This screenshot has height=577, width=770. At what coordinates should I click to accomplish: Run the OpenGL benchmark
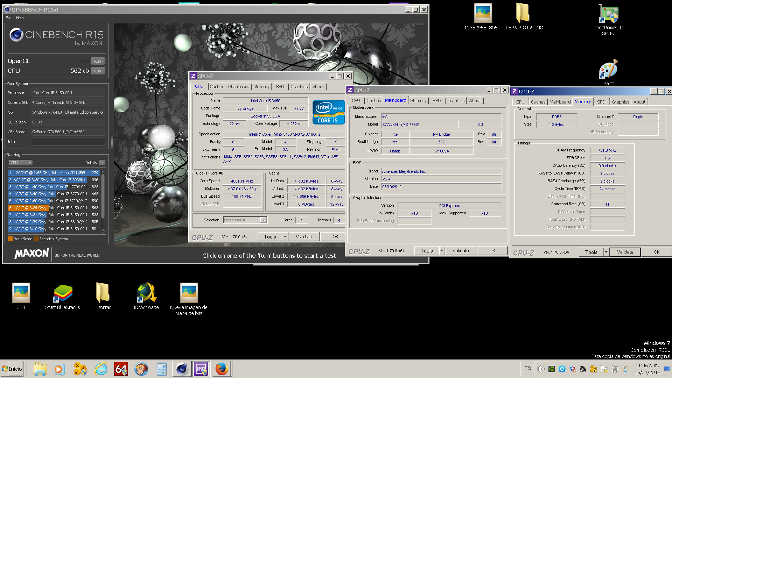(98, 61)
